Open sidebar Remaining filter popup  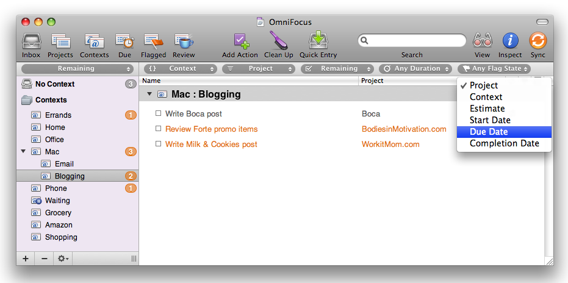click(77, 69)
